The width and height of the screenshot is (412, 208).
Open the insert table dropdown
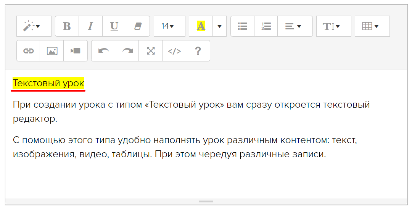click(x=372, y=26)
